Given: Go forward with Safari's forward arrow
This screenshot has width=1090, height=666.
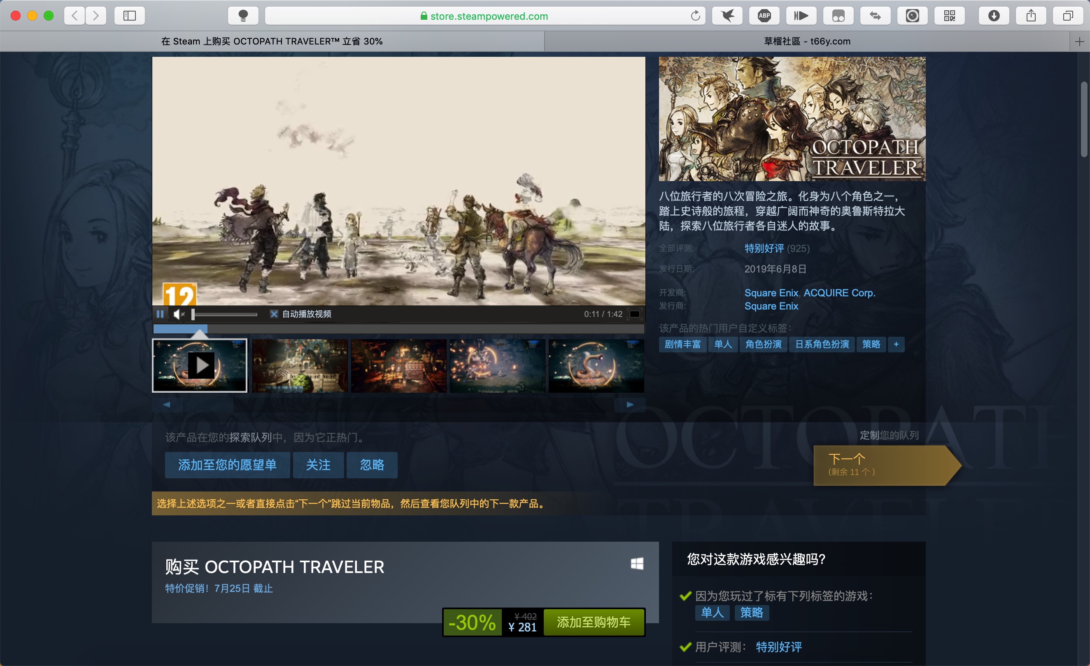Looking at the screenshot, I should coord(95,16).
